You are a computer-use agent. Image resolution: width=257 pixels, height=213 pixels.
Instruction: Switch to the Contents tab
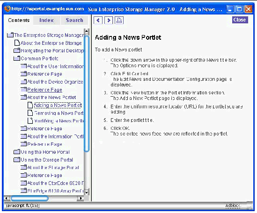19,20
